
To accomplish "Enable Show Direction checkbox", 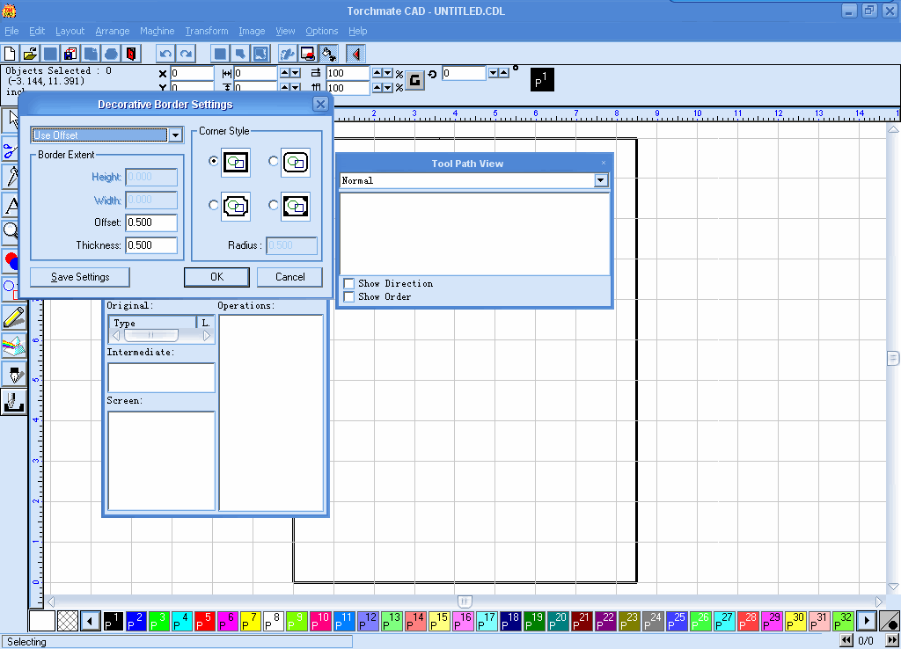I will (348, 284).
